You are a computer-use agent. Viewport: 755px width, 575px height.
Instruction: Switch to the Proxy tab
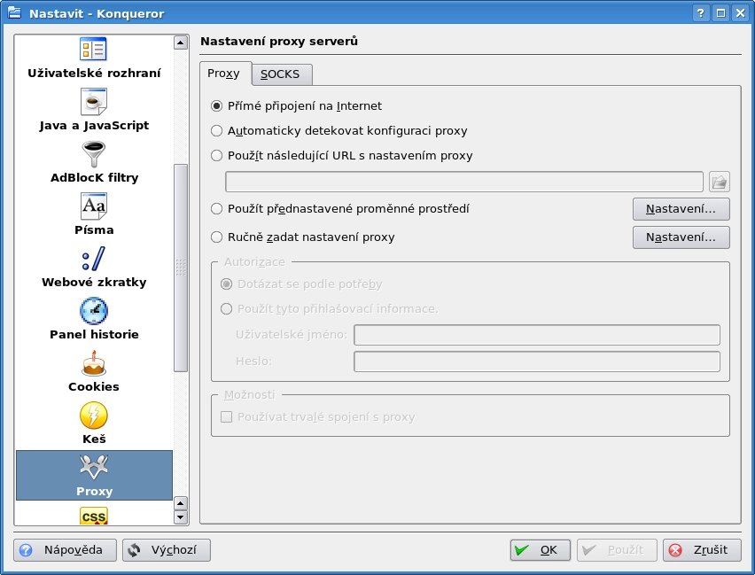pyautogui.click(x=224, y=74)
